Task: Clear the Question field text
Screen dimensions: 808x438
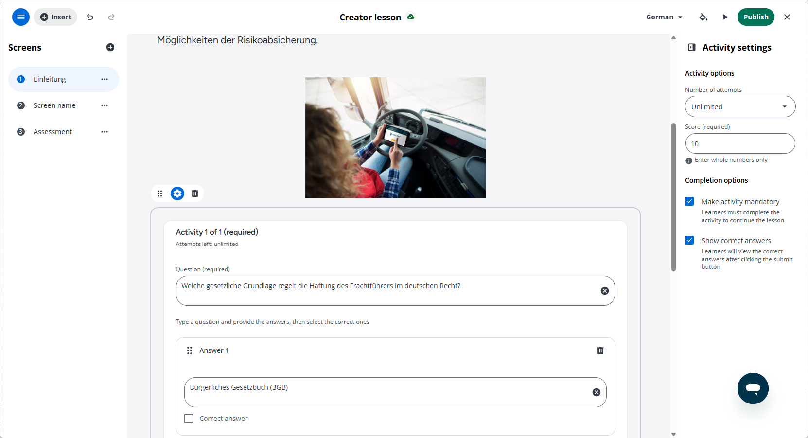Action: (605, 291)
